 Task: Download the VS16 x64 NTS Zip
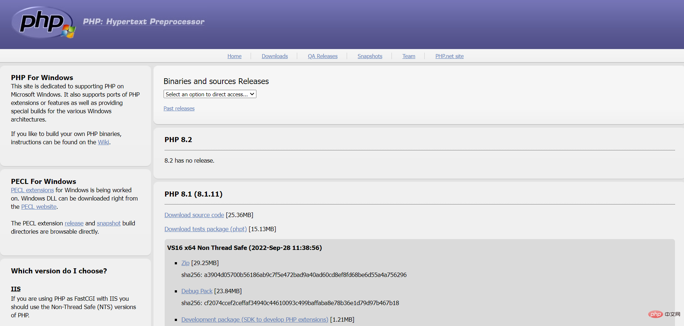point(185,263)
